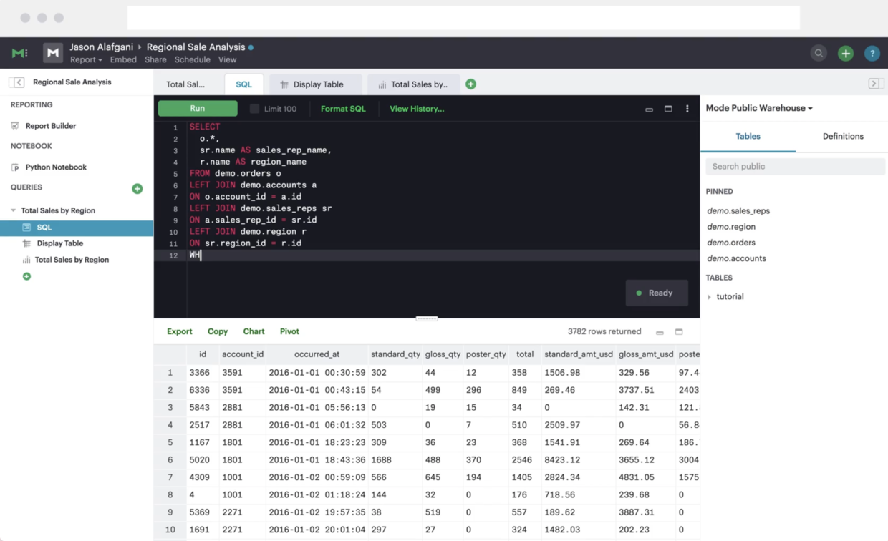Open the pinned demo.orders table
This screenshot has width=888, height=541.
coord(731,243)
